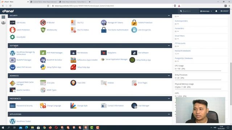This screenshot has width=232, height=130.
Task: Collapse the Security section
Action: [x=169, y=16]
